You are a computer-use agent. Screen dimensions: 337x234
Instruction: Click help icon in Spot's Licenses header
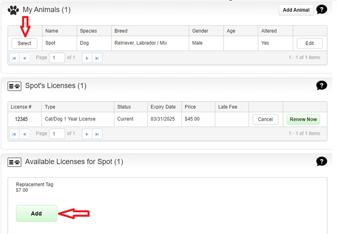pos(322,85)
